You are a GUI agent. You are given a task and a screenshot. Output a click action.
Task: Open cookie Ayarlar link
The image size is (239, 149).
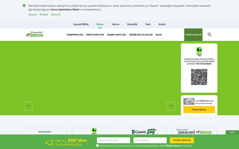click(33, 15)
